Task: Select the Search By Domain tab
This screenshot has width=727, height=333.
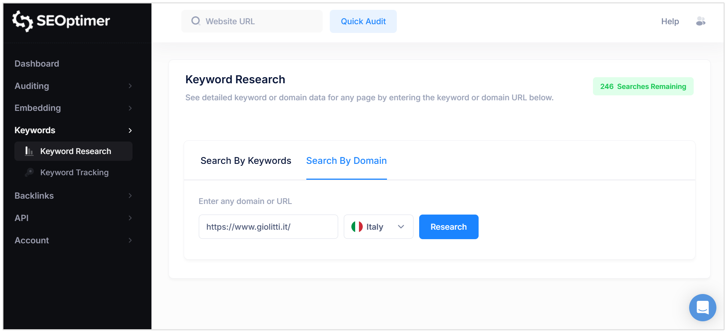Action: pos(346,161)
